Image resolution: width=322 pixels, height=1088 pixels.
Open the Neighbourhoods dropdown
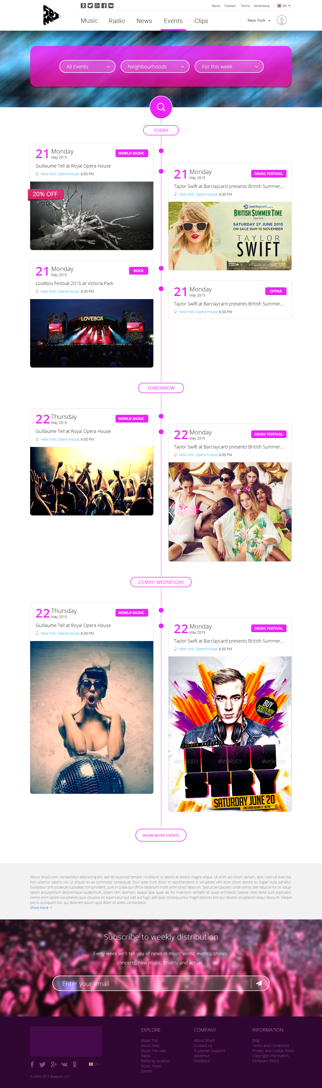pos(155,67)
